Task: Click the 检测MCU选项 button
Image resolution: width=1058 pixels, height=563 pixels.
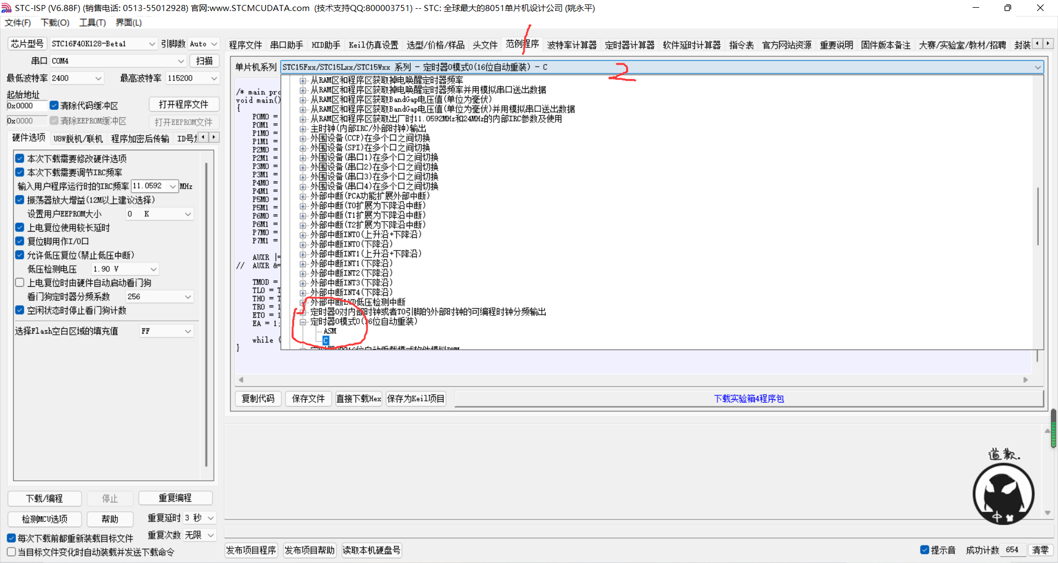Action: 45,519
